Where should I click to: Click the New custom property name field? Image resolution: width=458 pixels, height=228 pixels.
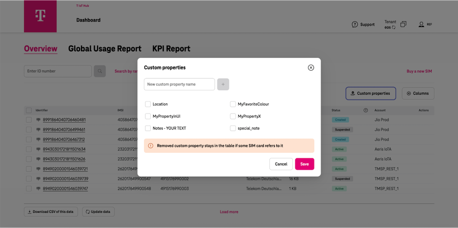point(179,84)
